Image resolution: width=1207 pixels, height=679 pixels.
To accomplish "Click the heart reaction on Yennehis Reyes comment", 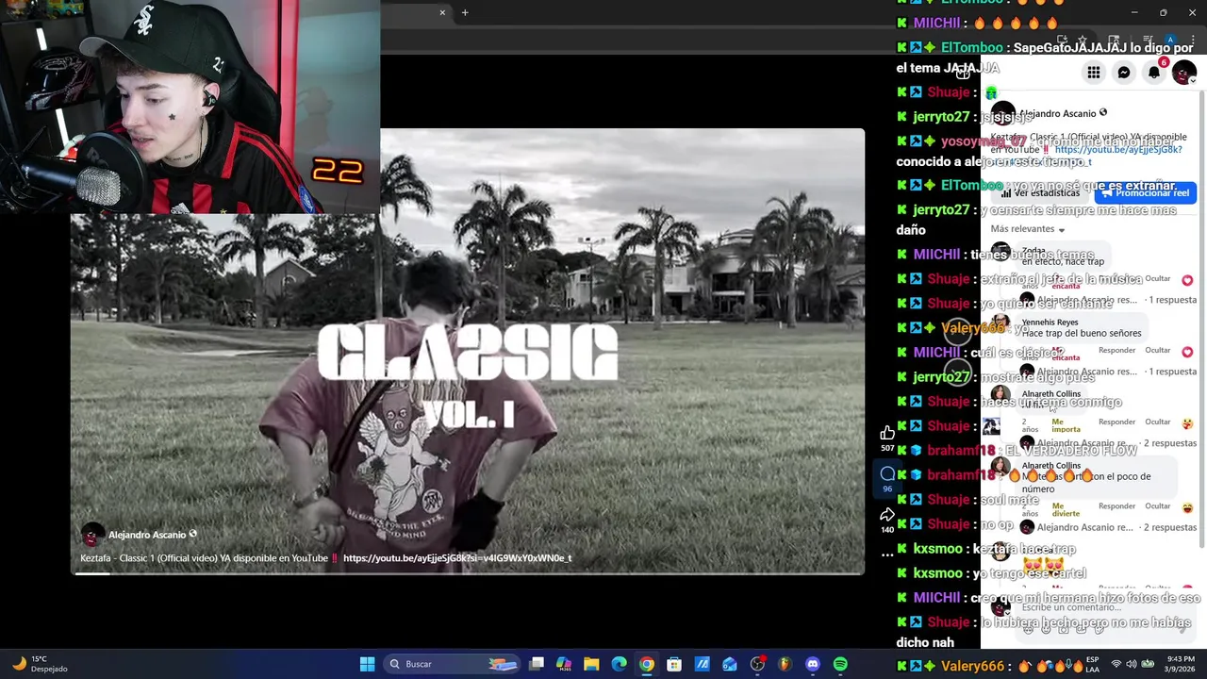I will pos(1187,352).
